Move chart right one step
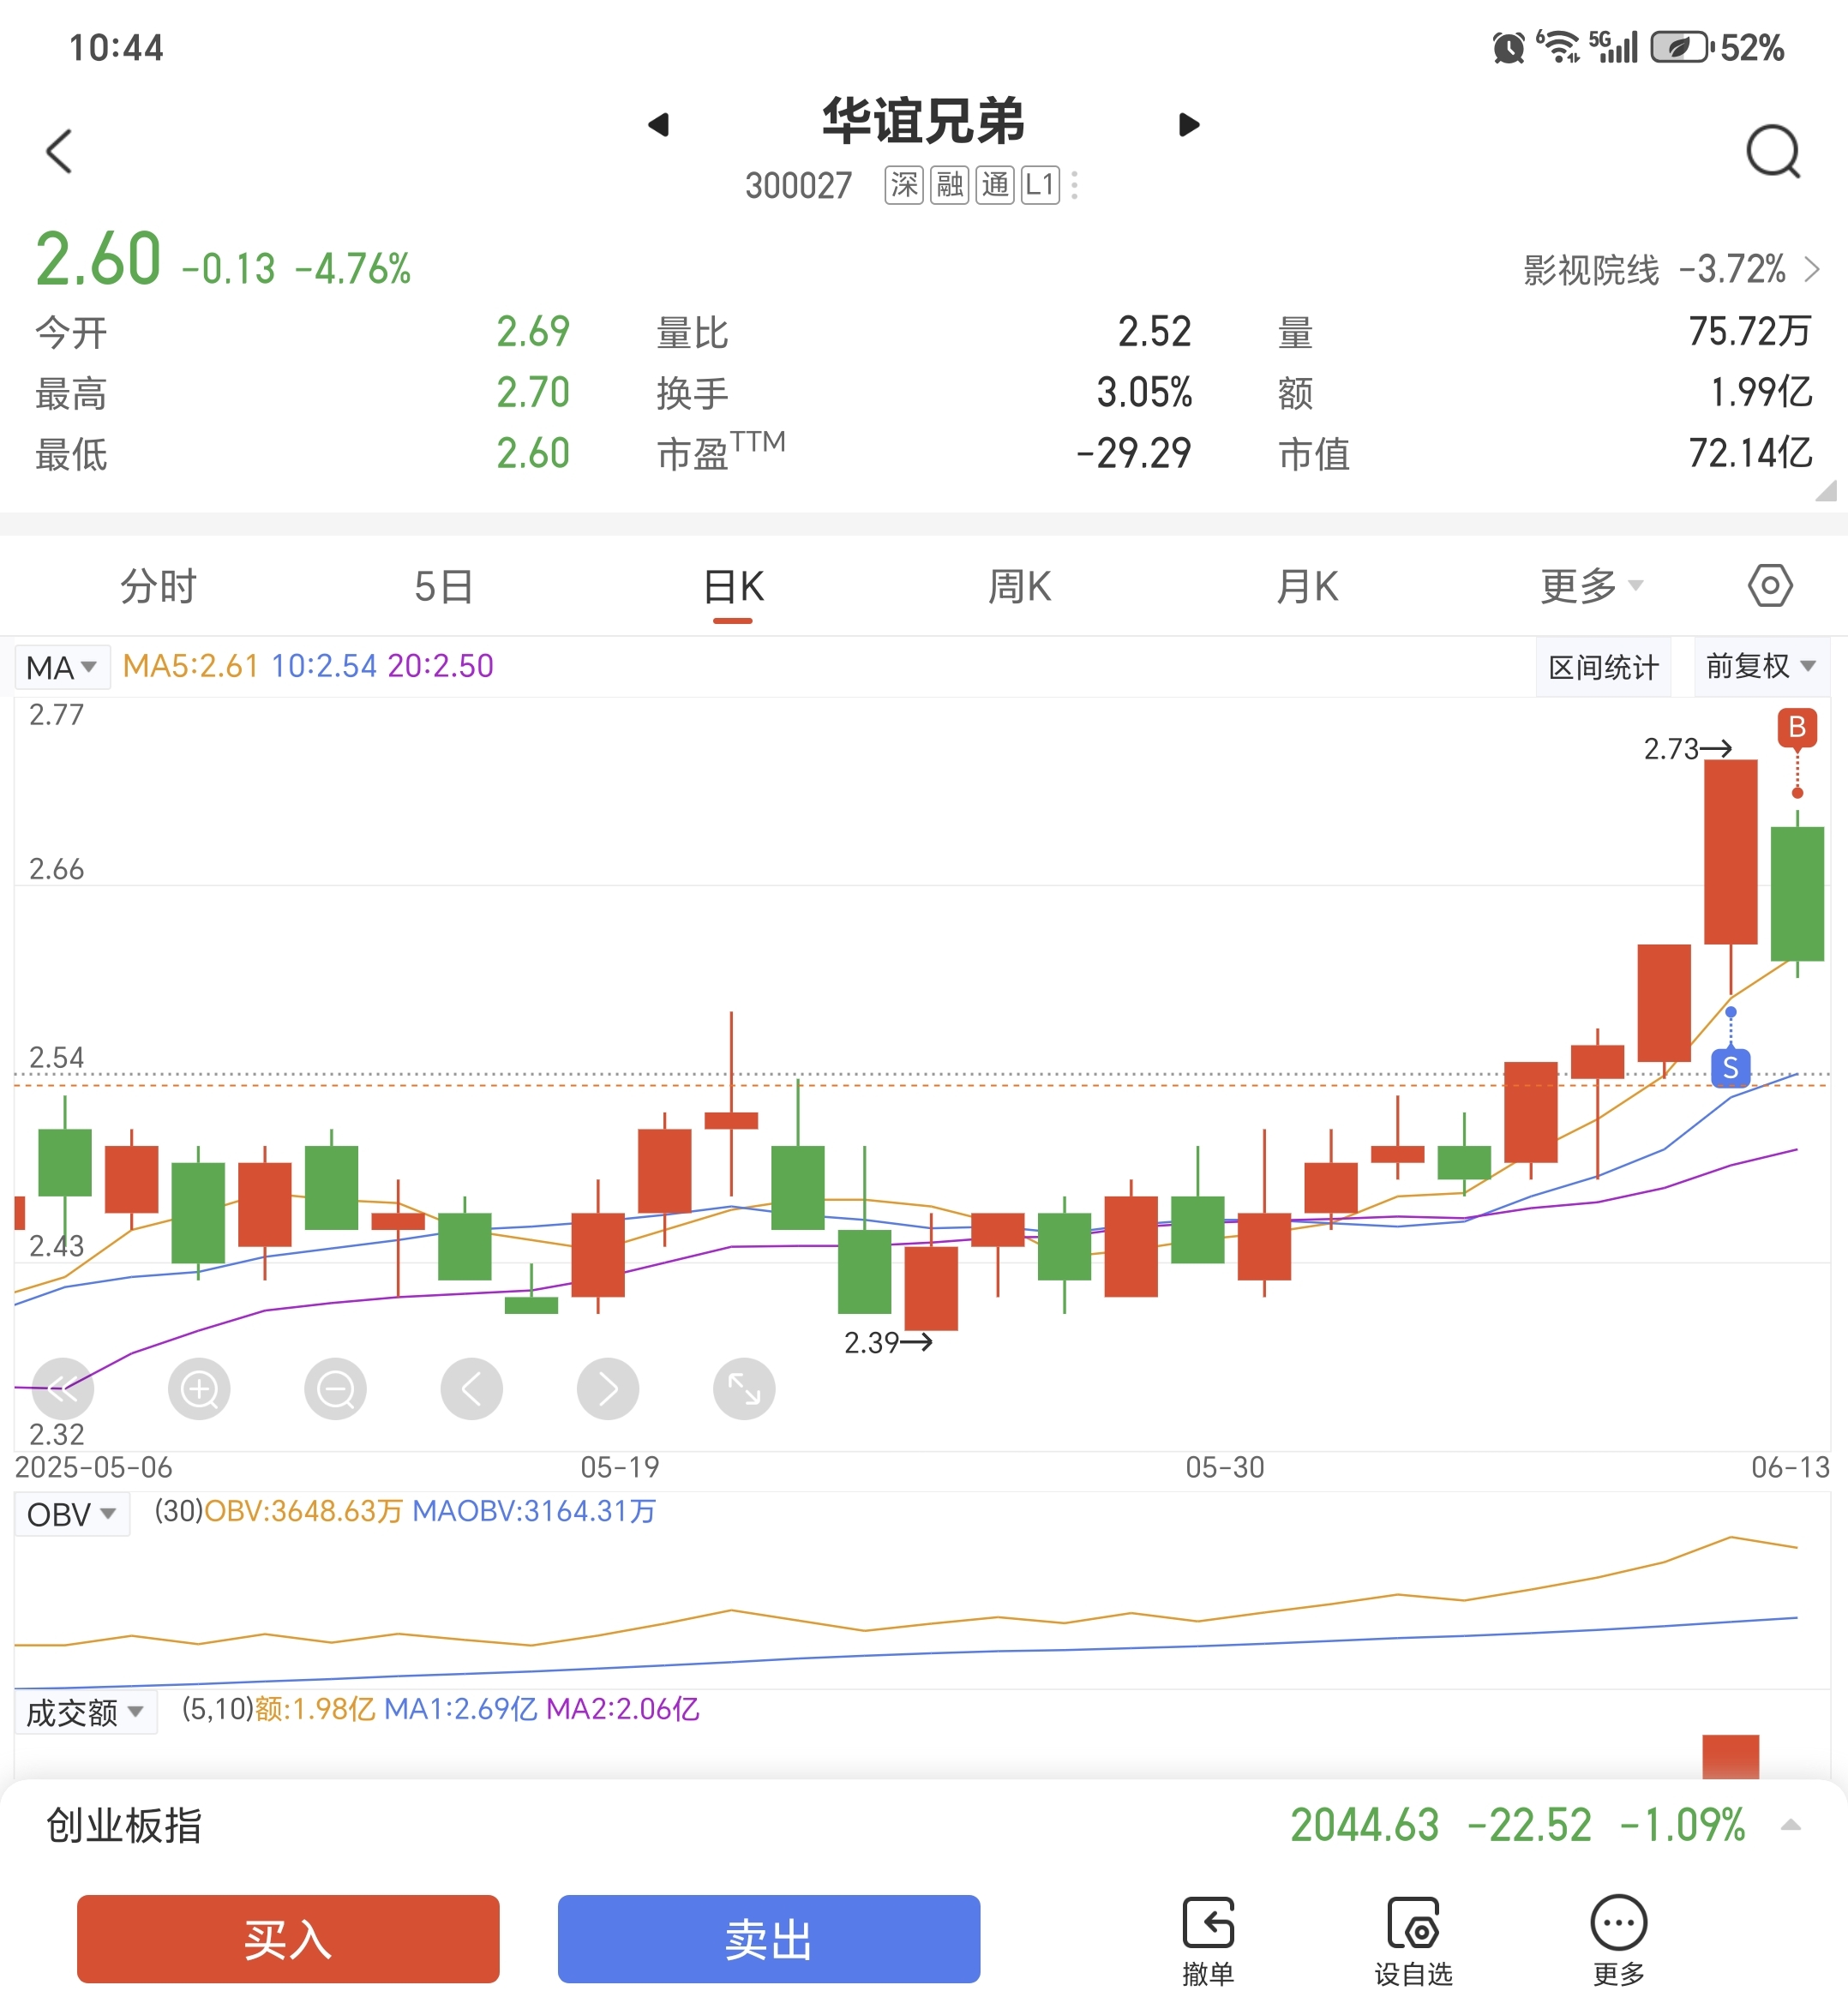 (608, 1388)
